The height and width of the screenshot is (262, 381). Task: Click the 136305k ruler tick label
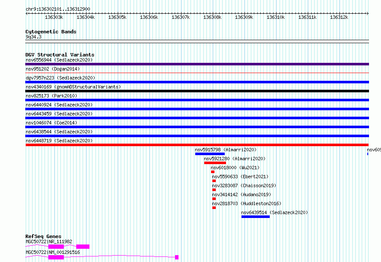(117, 17)
